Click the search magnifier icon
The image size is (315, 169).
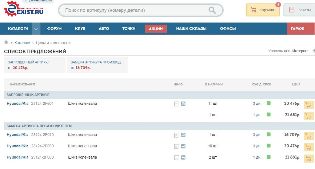tap(212, 10)
